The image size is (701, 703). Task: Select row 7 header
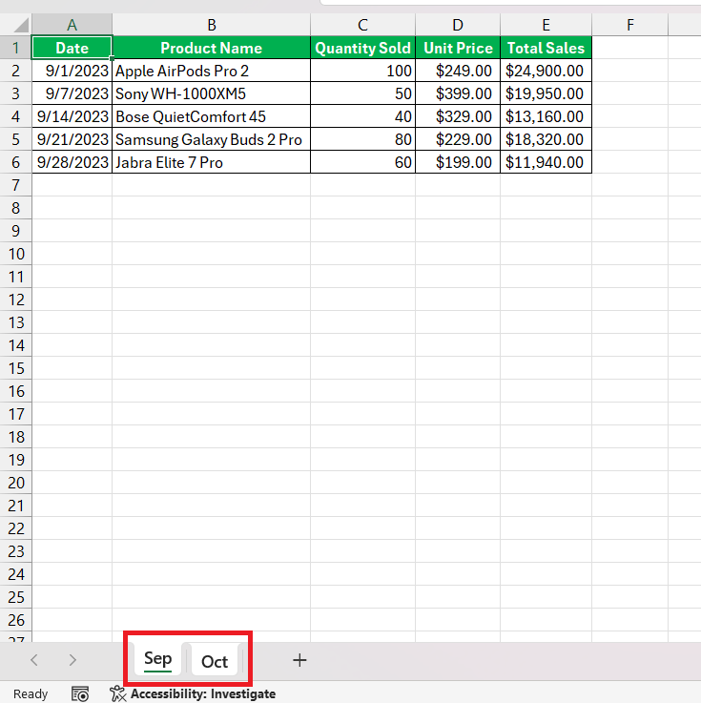point(15,185)
